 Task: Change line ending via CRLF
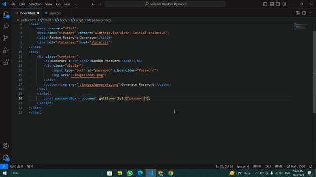(268, 166)
